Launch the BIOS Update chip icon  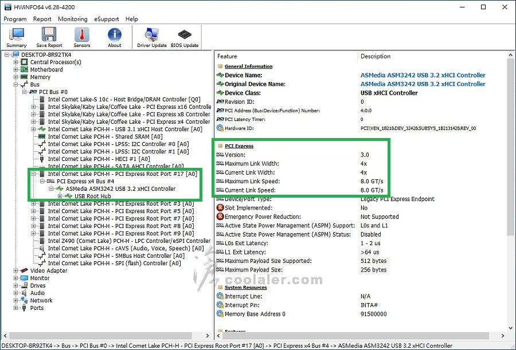[x=184, y=34]
